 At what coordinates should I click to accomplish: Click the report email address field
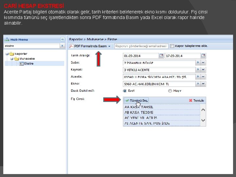coord(141,46)
